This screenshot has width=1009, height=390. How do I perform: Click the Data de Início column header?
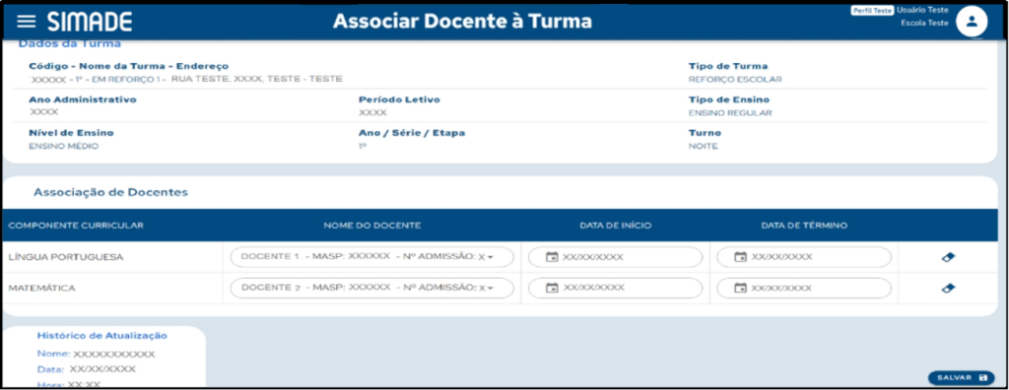[x=616, y=226]
